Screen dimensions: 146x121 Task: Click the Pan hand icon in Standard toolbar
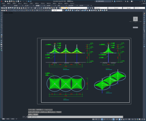click(35, 8)
